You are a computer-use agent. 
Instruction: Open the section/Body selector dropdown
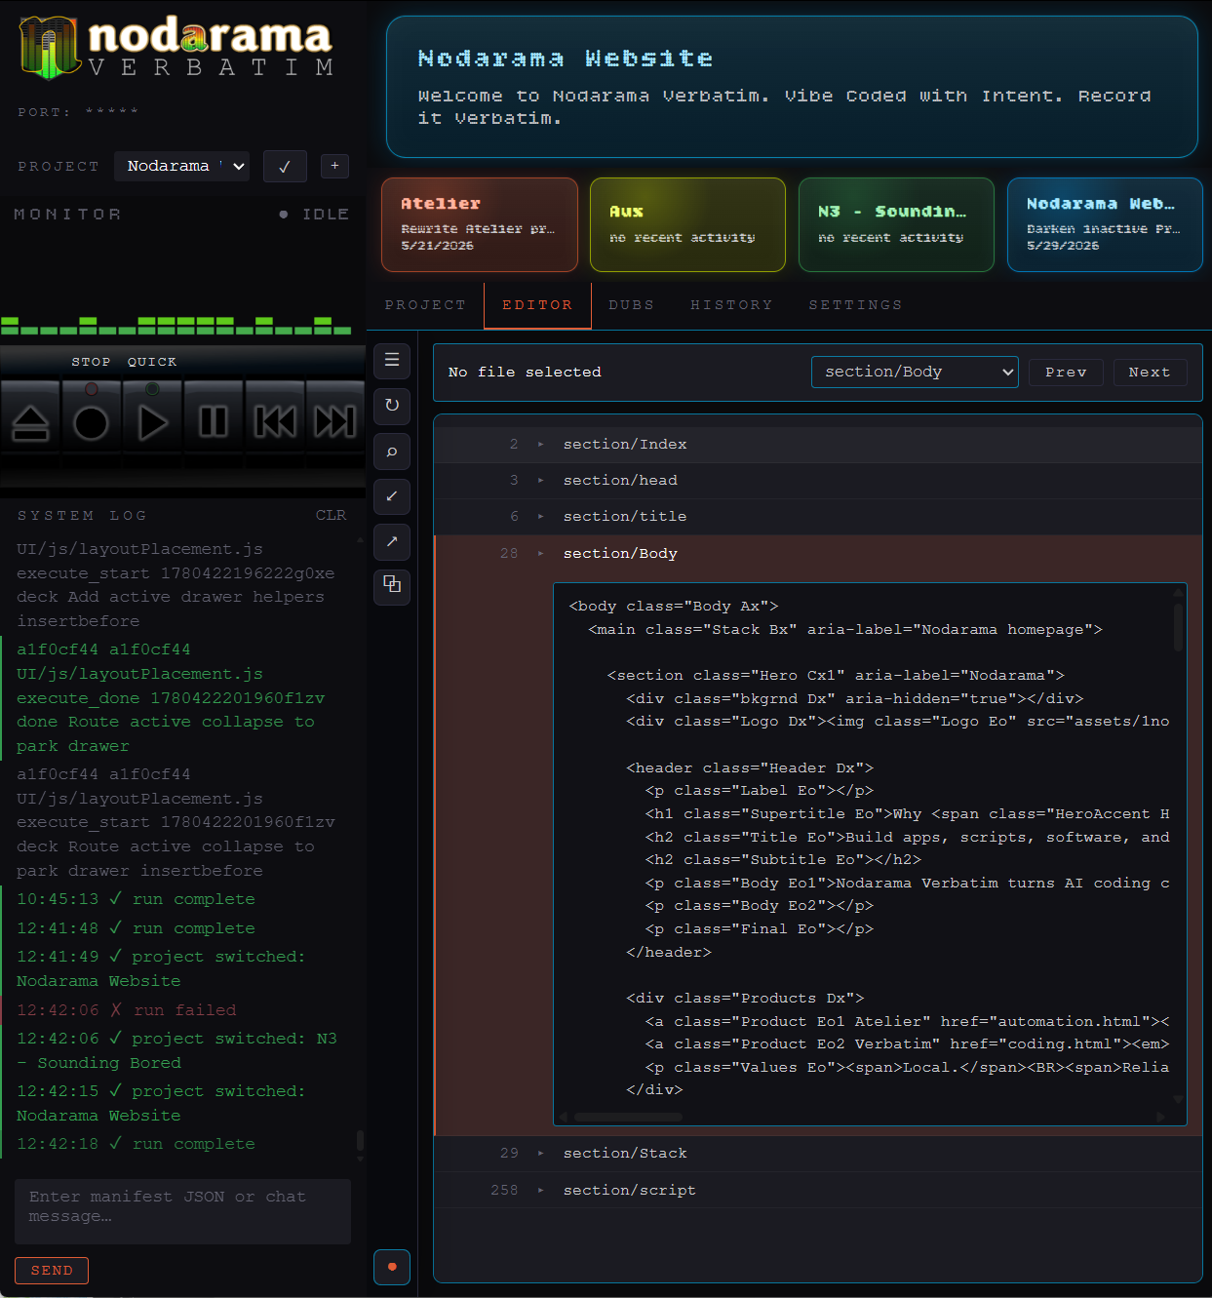pyautogui.click(x=915, y=372)
